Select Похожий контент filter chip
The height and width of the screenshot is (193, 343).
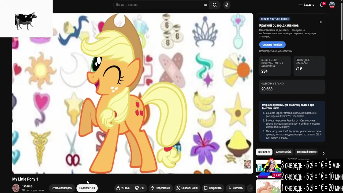tap(307, 152)
